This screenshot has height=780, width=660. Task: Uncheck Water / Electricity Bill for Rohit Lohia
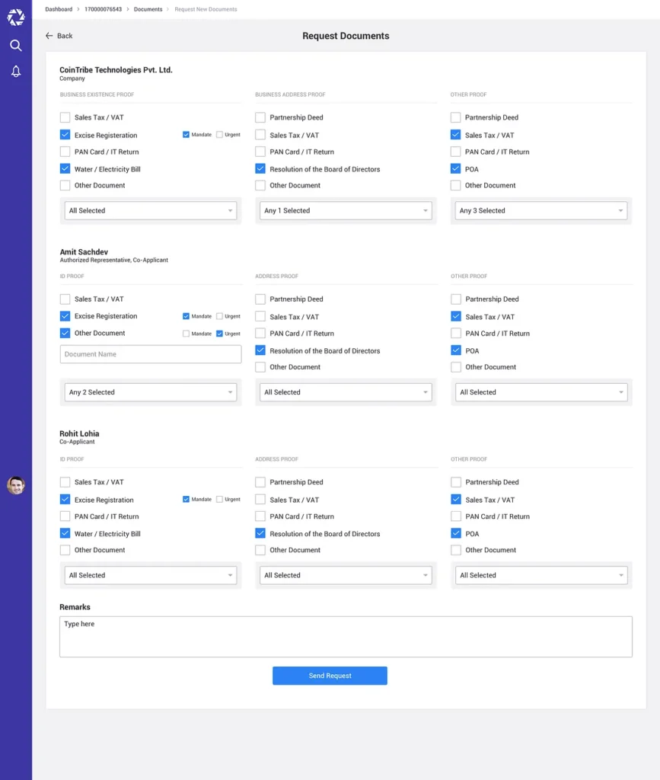65,534
